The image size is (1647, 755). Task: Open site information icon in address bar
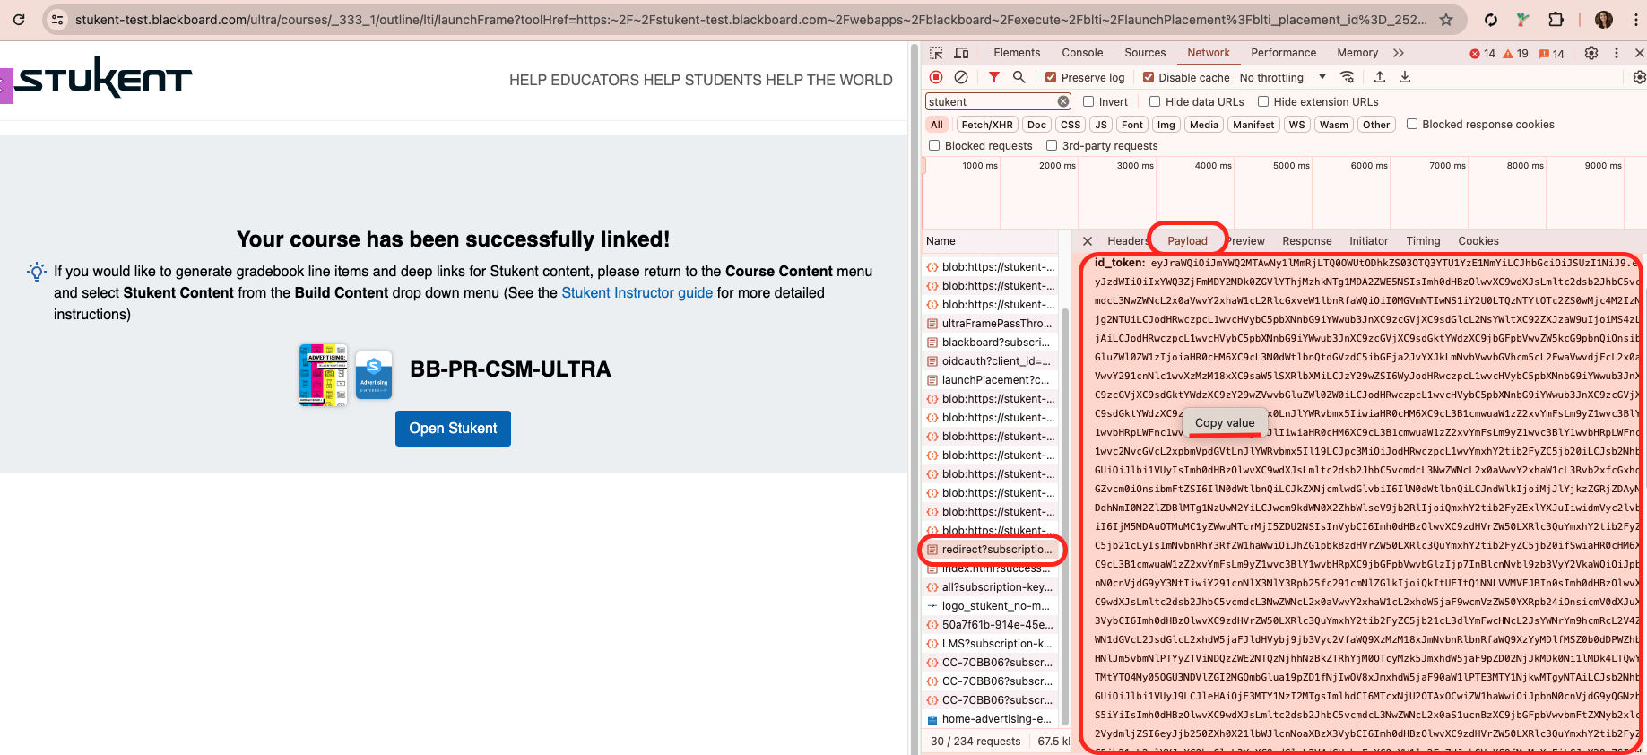coord(57,19)
